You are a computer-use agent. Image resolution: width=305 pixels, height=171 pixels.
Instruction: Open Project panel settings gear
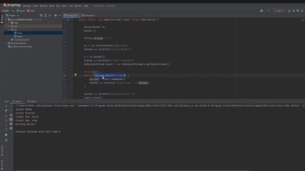[55, 15]
